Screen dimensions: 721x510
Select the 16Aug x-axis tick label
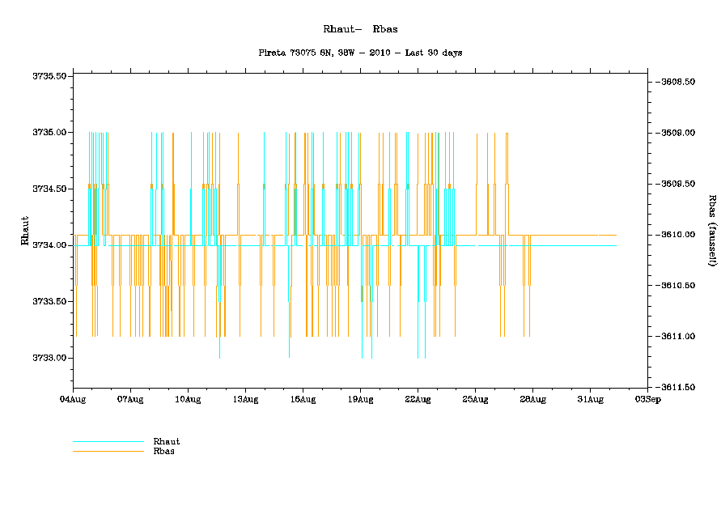pos(303,399)
